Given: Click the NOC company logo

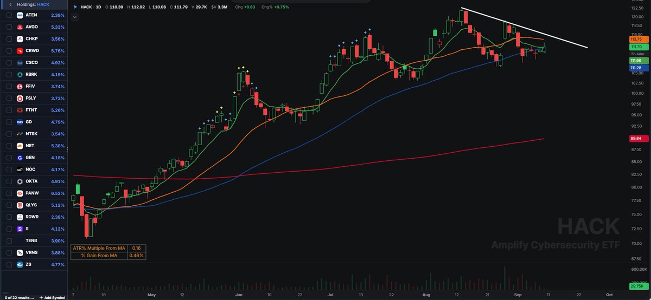Looking at the screenshot, I should [20, 169].
